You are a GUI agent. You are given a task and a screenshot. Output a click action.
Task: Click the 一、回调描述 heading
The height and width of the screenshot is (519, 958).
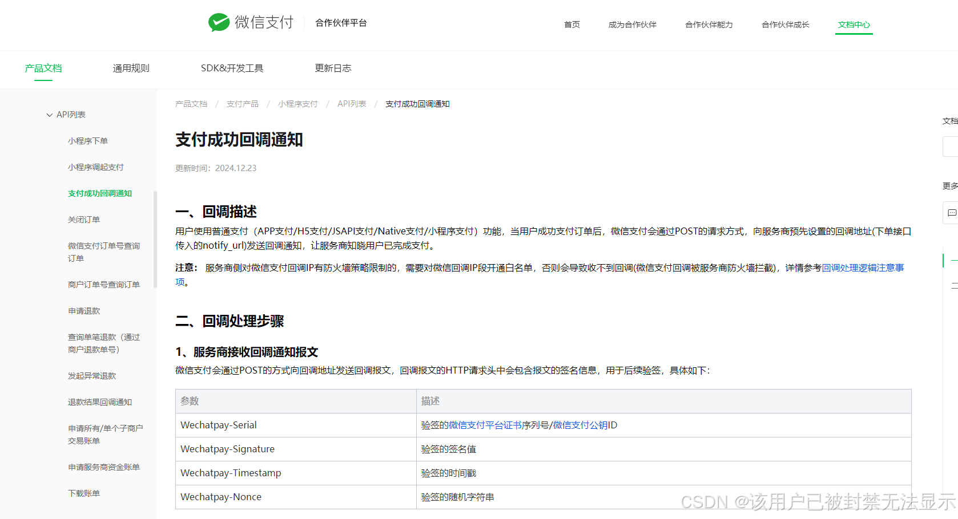[x=216, y=212]
